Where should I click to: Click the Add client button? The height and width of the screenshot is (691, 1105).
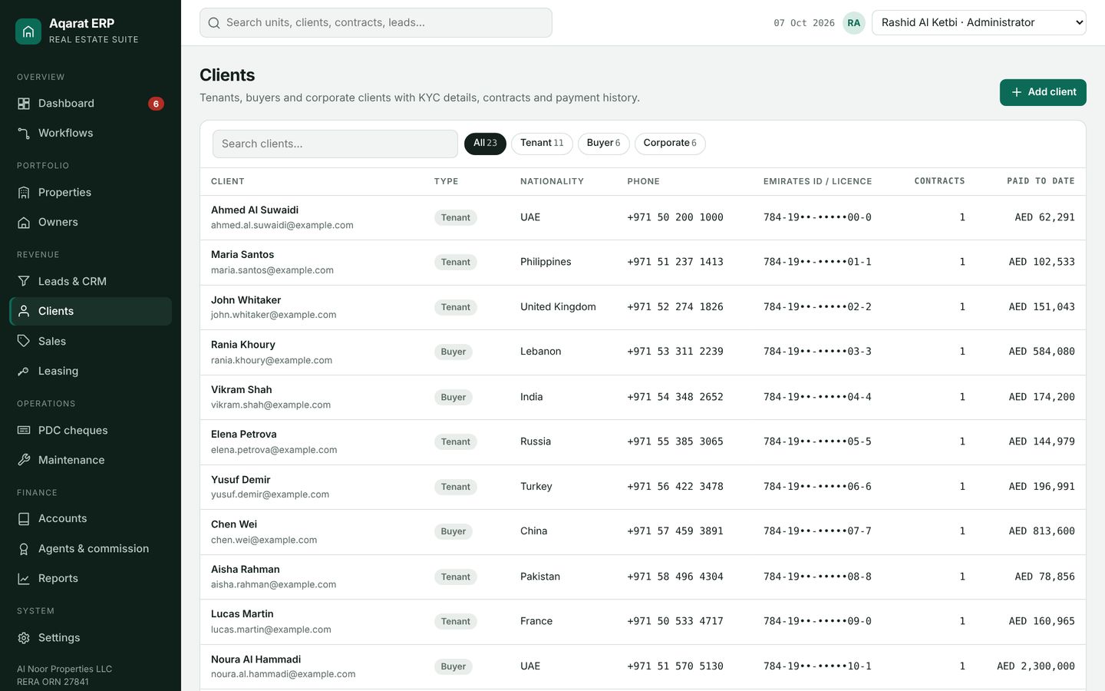tap(1043, 92)
